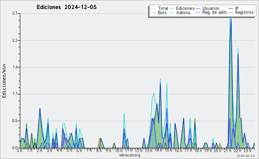Click the y-axis value 0.5
259x159 pixels.
click(15, 121)
